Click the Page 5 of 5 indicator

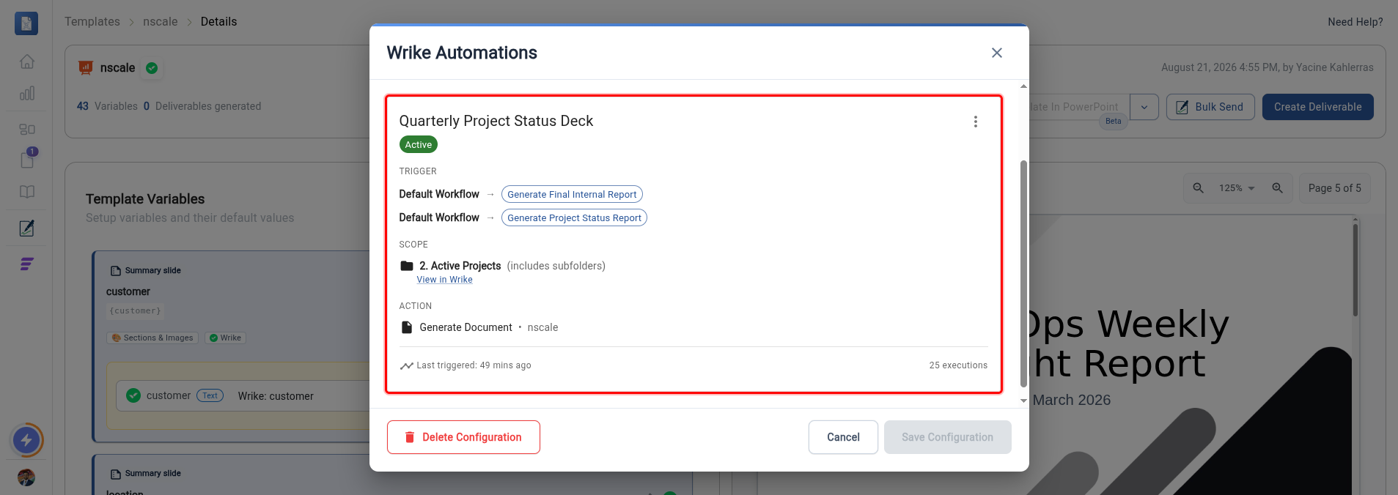(1334, 188)
